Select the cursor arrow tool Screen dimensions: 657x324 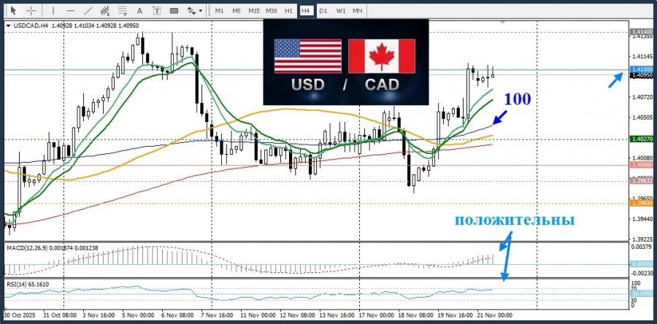[13, 10]
